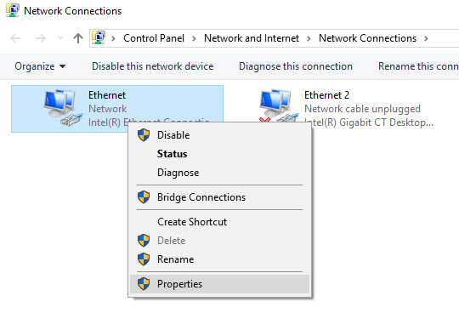Viewport: 459px width, 330px height.
Task: Click the shield icon beside Disable
Action: (144, 135)
